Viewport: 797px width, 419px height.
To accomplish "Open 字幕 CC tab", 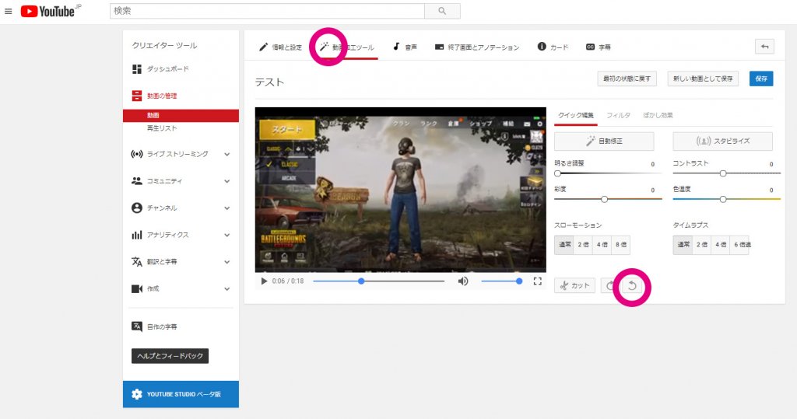I will 599,47.
